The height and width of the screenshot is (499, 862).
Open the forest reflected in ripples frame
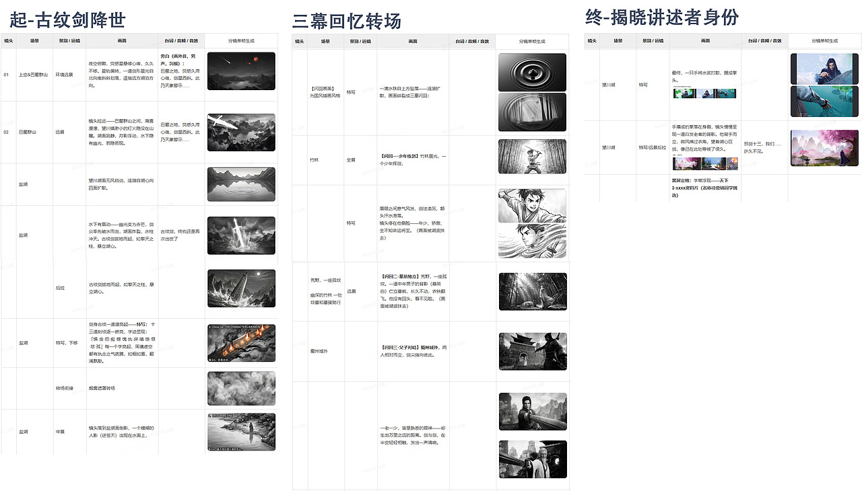pyautogui.click(x=533, y=112)
